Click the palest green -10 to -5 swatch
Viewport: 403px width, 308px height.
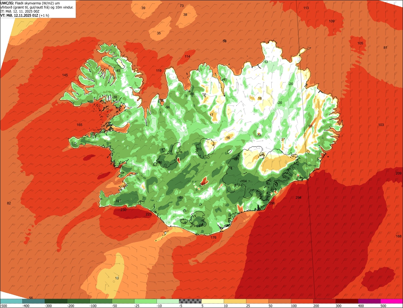coord(168,301)
